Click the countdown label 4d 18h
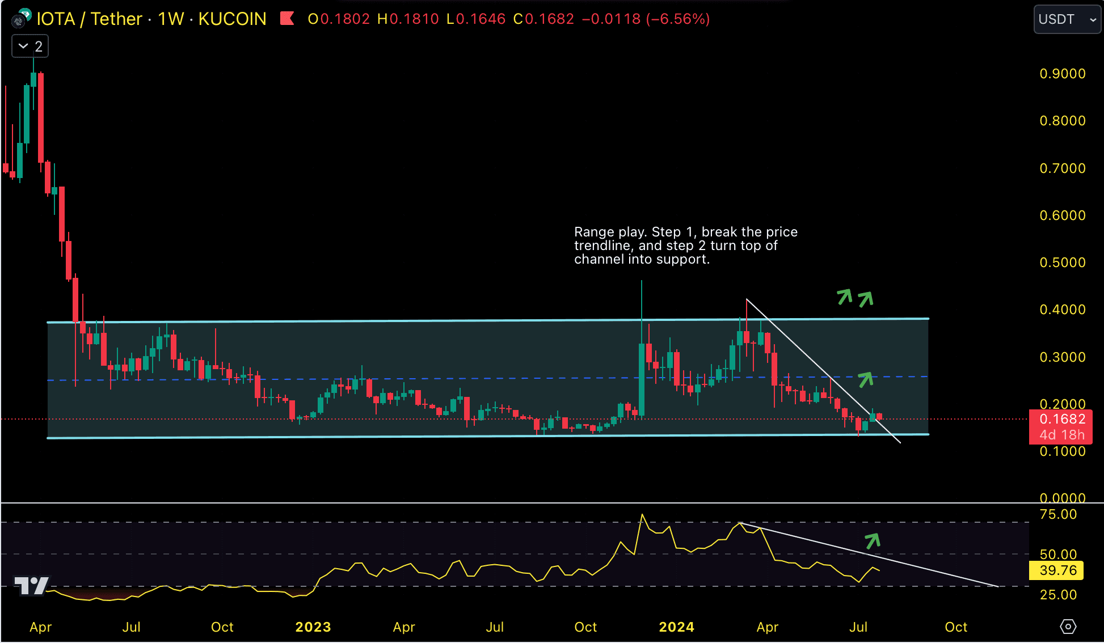Viewport: 1104px width, 643px height. tap(1061, 435)
